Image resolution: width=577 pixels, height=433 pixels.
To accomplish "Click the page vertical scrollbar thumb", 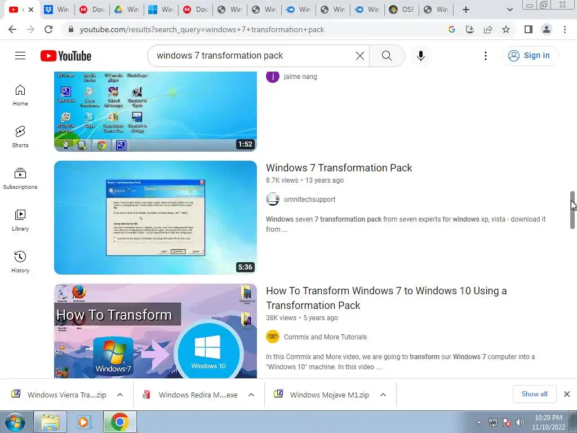I will pos(572,210).
